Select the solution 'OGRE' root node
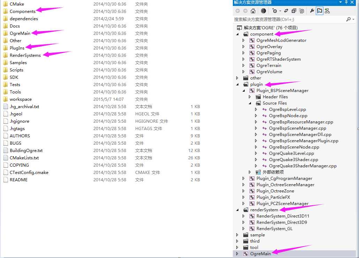 tap(270, 28)
